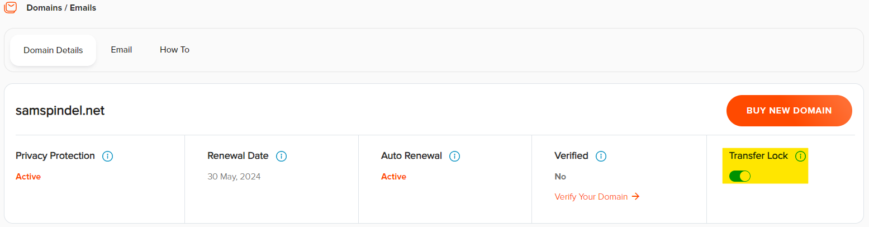This screenshot has width=869, height=227.
Task: Follow the Verify Your Domain link
Action: coord(591,197)
